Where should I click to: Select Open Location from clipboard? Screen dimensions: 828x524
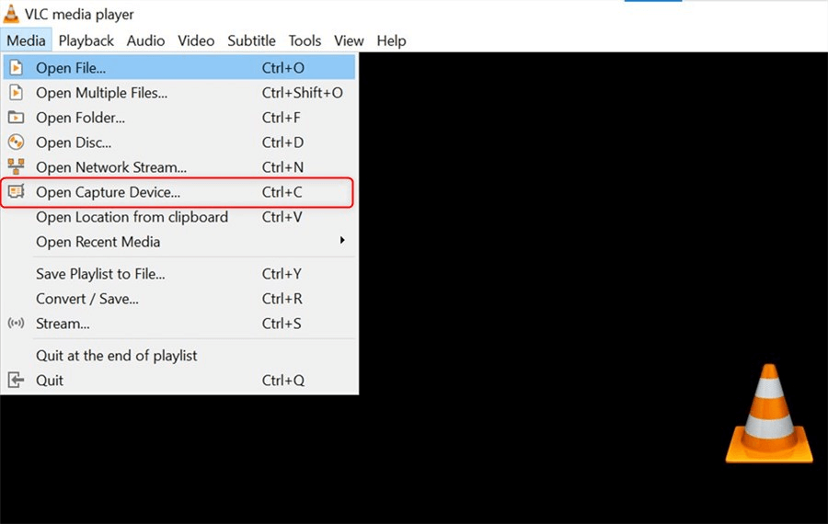coord(179,216)
